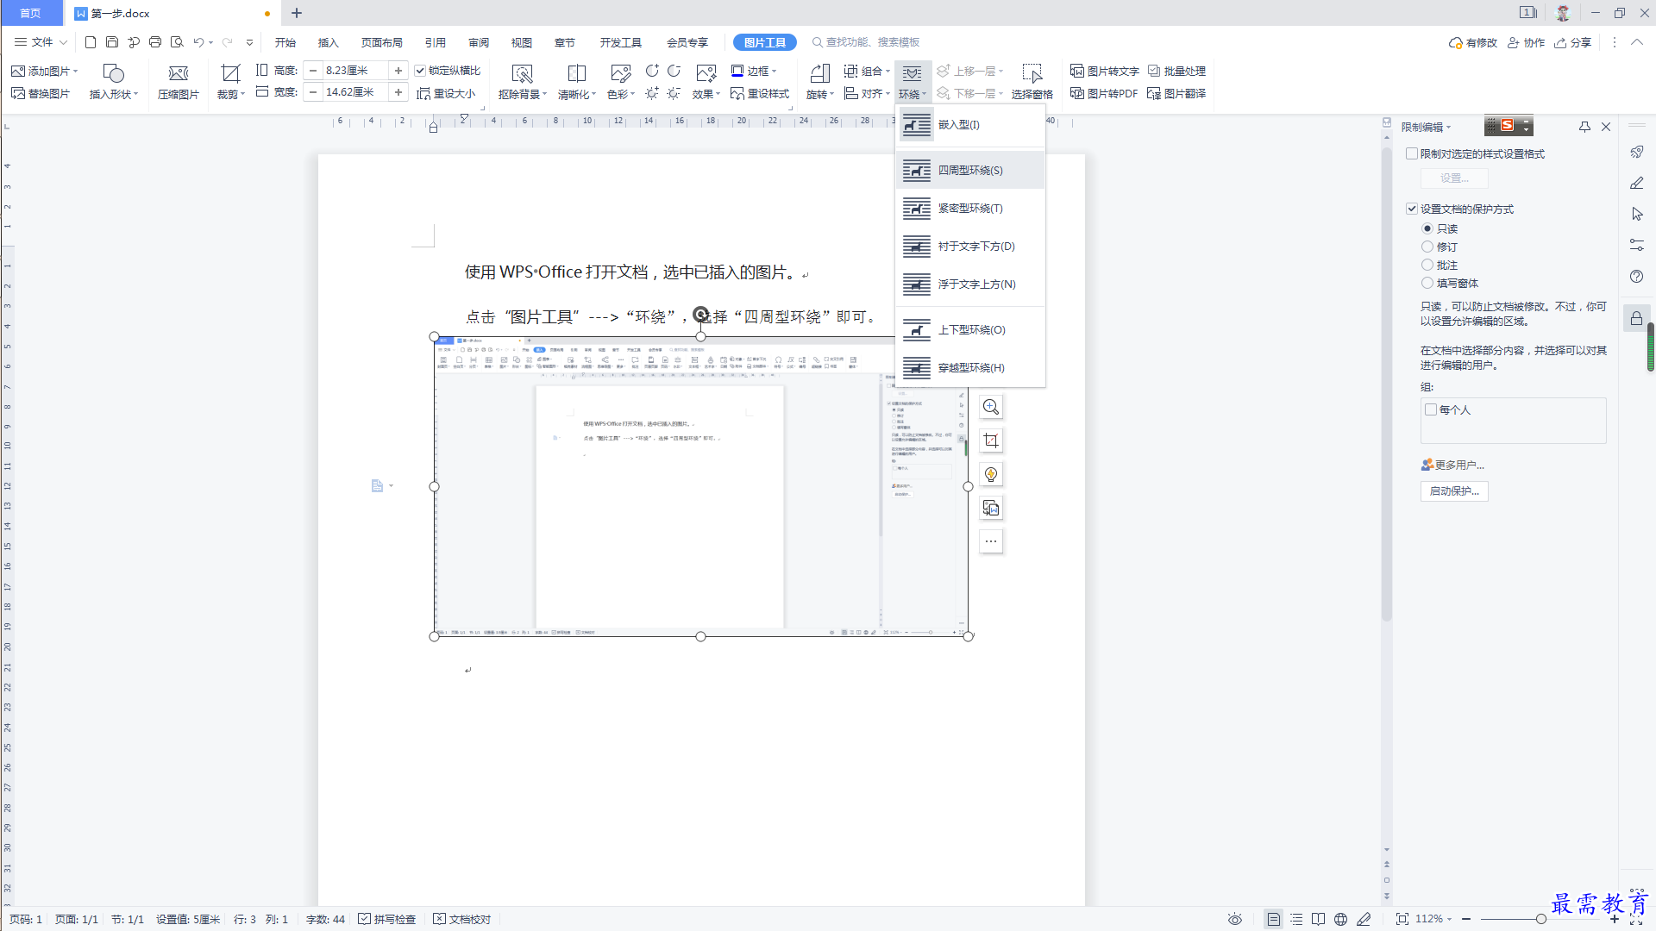Pin the Restrict Editing pane

[1584, 127]
